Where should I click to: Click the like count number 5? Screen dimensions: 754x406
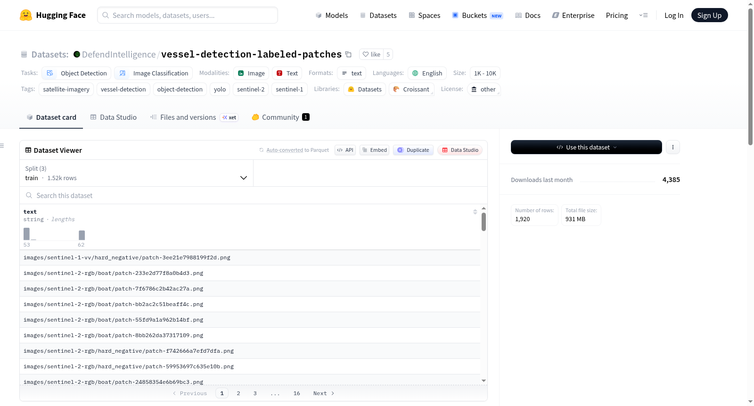(x=388, y=54)
